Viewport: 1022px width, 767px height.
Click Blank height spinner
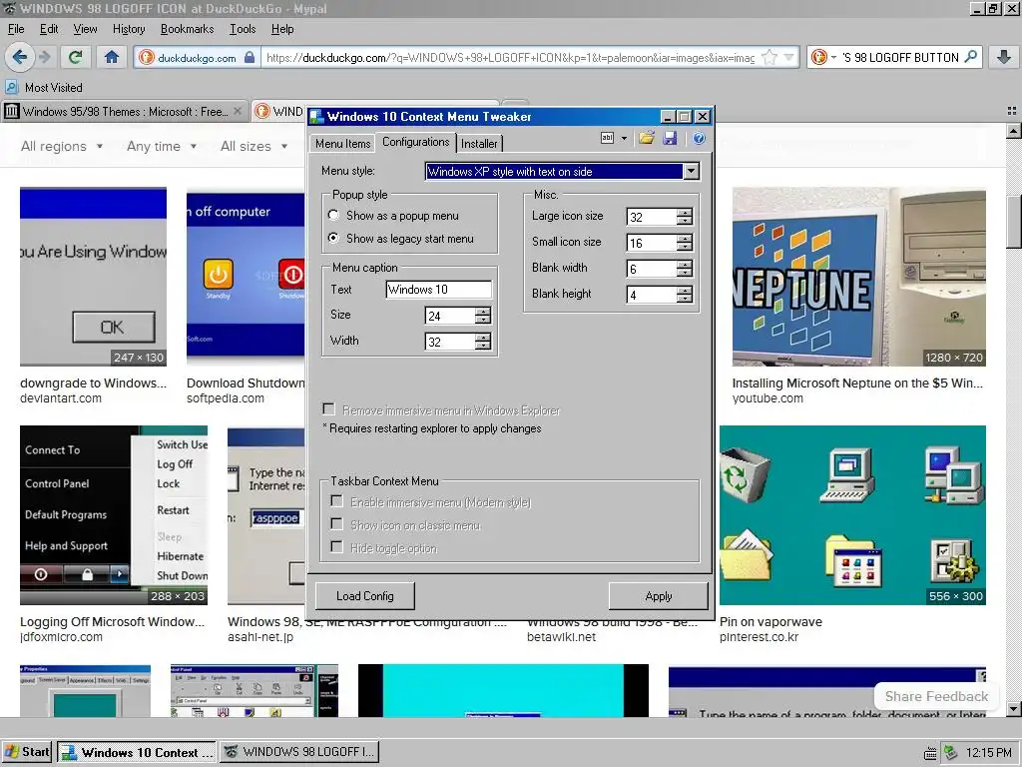click(x=685, y=295)
